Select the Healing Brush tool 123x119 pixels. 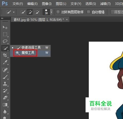[5, 70]
